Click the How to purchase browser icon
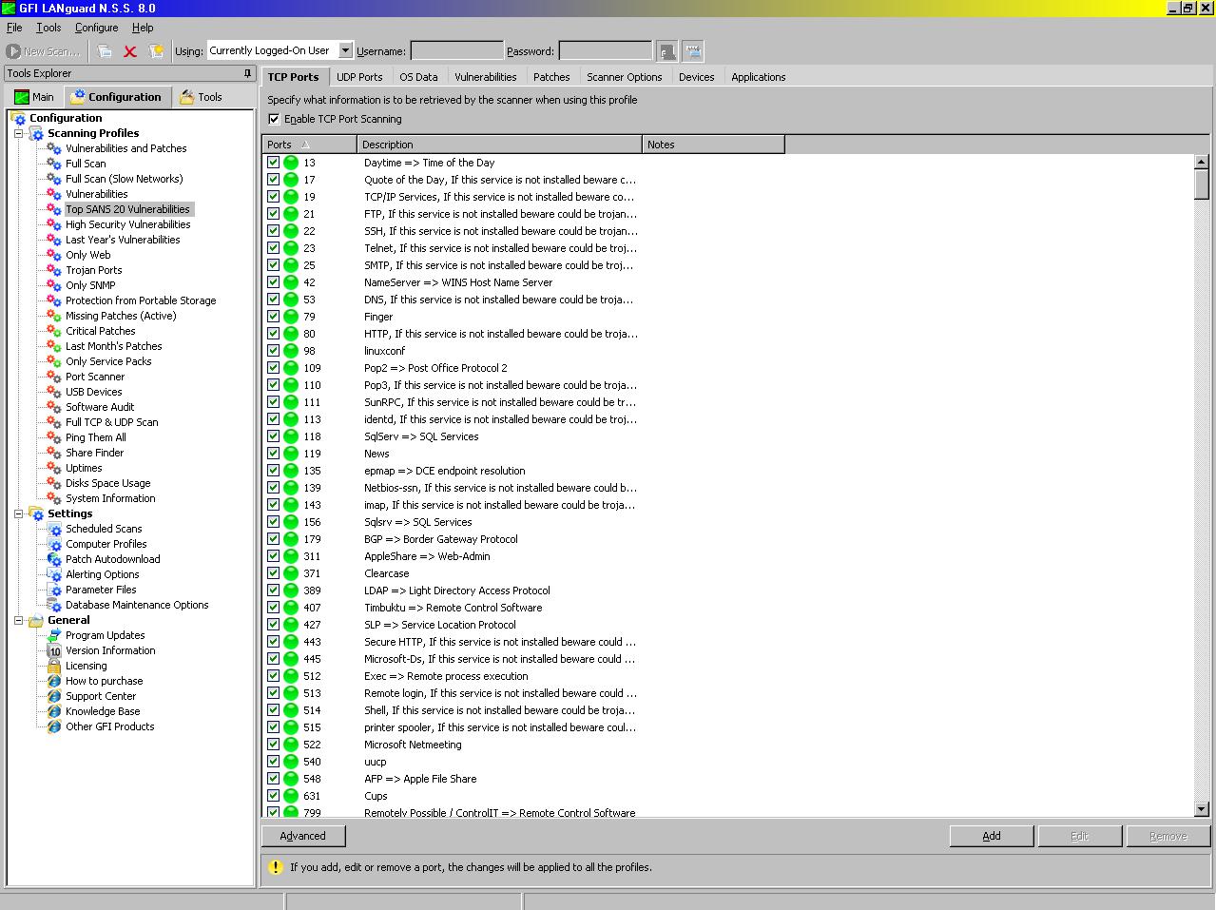 point(54,681)
